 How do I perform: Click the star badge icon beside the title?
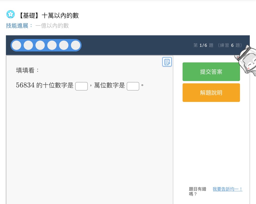(10, 14)
